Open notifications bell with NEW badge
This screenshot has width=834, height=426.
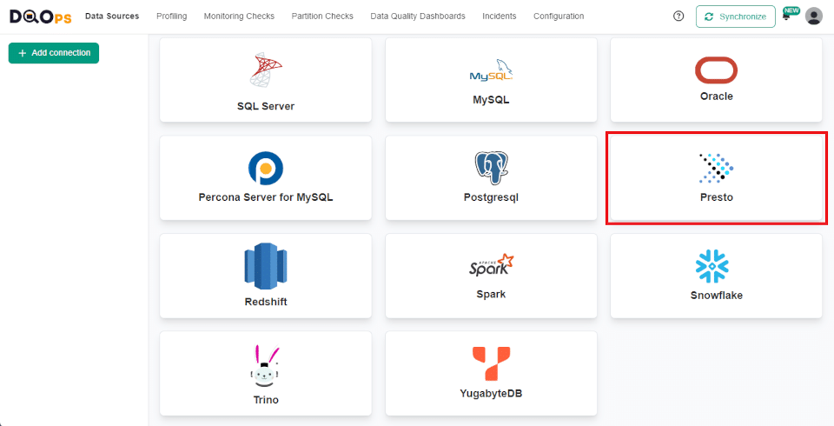790,15
